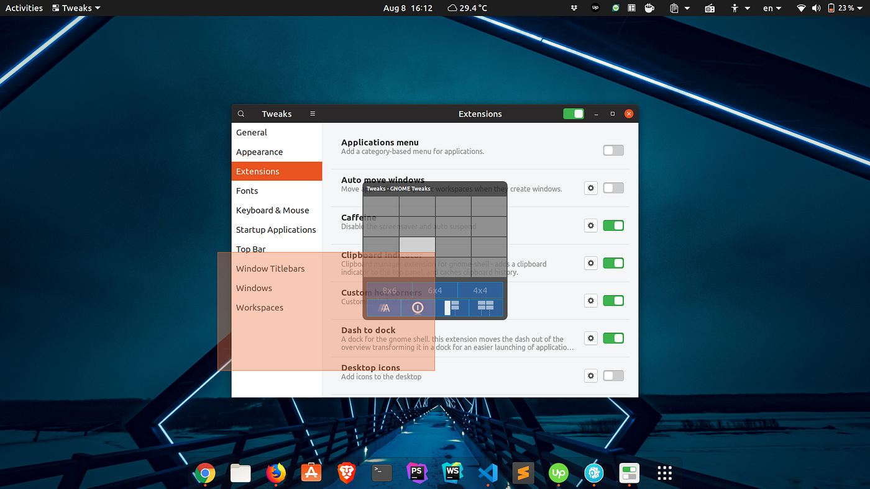
Task: Select the two-column autotile layout icon
Action: [x=451, y=307]
